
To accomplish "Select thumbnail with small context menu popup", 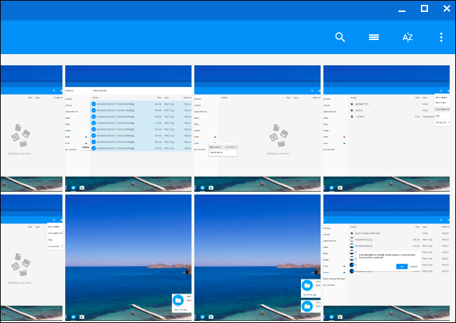I will click(x=257, y=128).
